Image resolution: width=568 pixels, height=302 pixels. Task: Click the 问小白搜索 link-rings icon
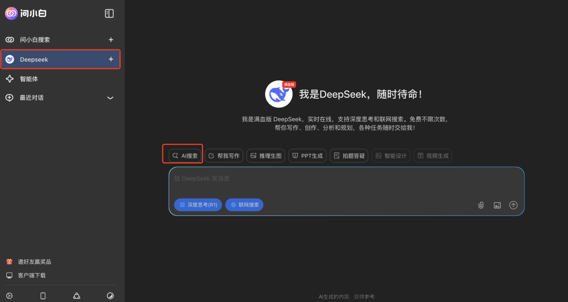tap(10, 39)
